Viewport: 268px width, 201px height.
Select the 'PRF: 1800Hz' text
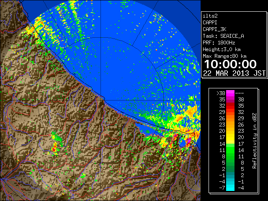coord(219,43)
